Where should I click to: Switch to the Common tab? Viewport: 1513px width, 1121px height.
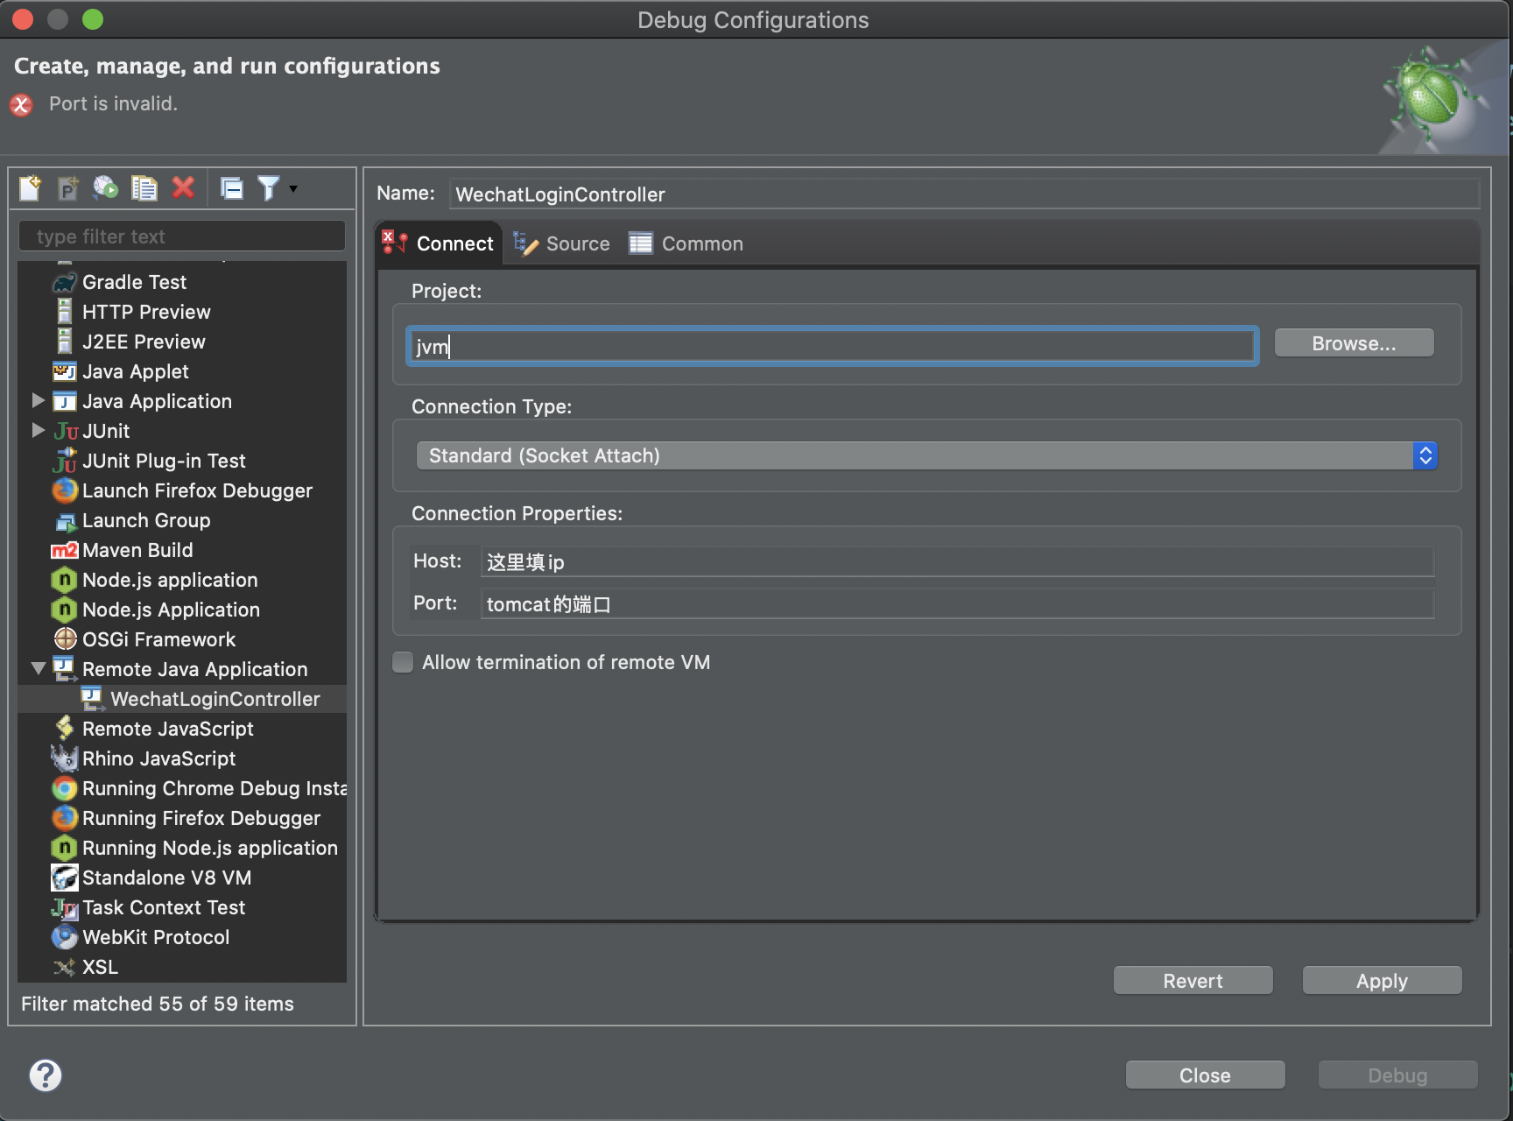point(686,243)
